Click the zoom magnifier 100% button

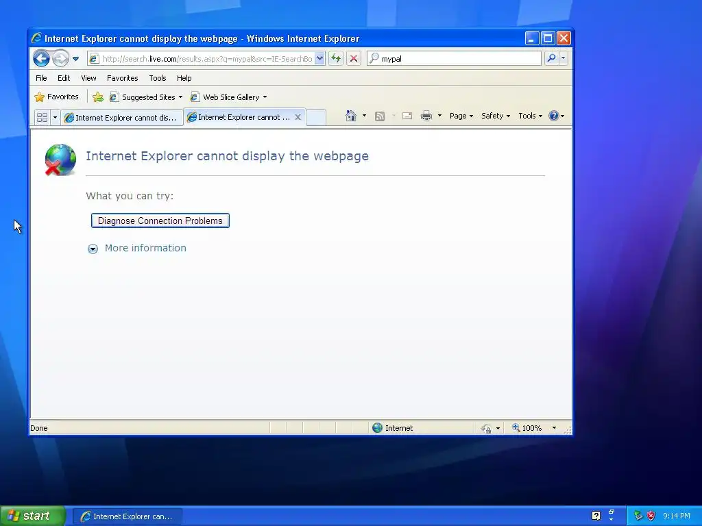527,428
